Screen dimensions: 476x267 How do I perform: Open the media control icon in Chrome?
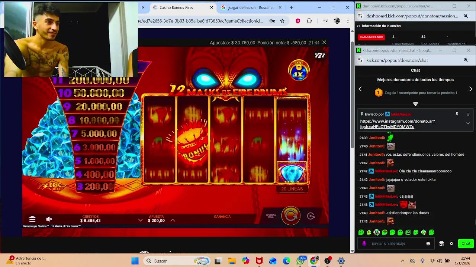tap(326, 21)
